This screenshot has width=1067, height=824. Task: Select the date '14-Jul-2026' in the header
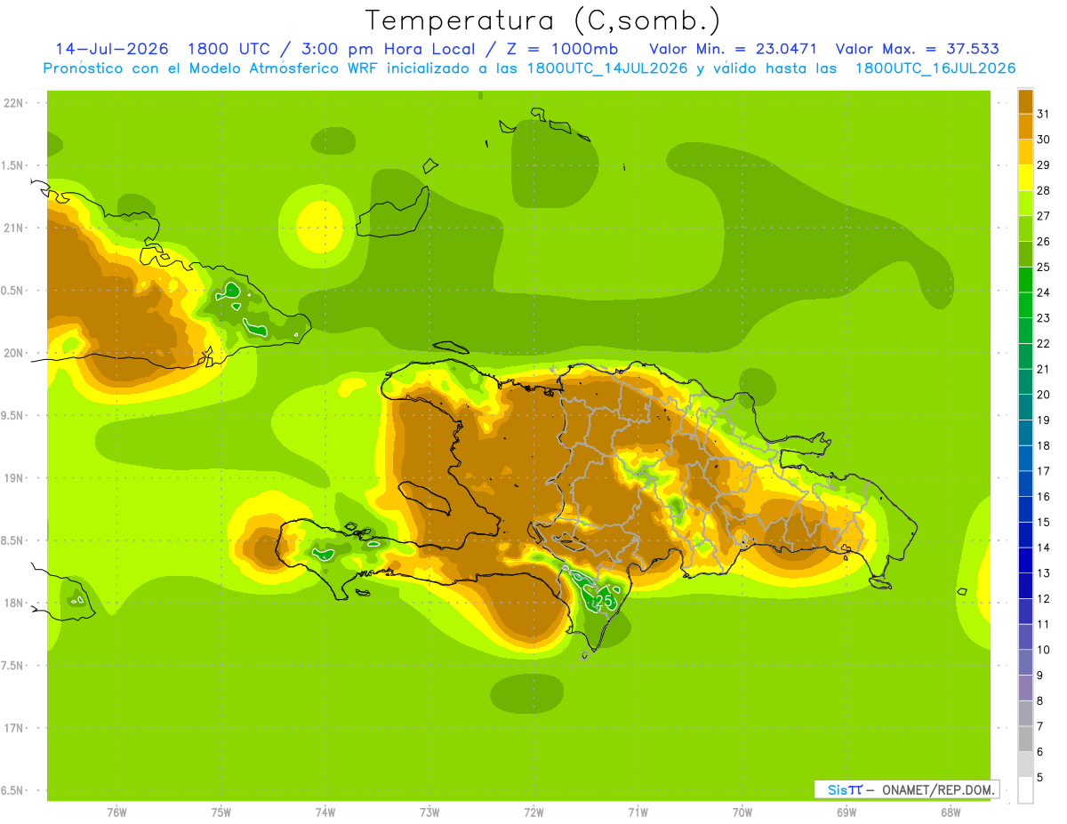click(x=112, y=49)
